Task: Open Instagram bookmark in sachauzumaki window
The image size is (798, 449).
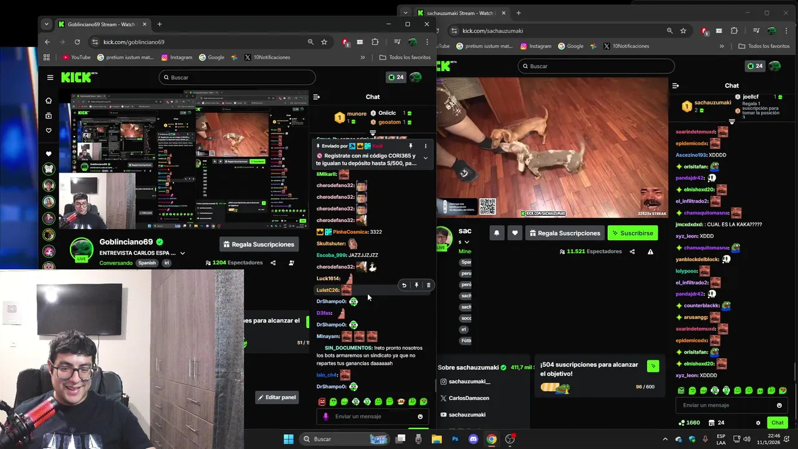Action: [x=536, y=46]
